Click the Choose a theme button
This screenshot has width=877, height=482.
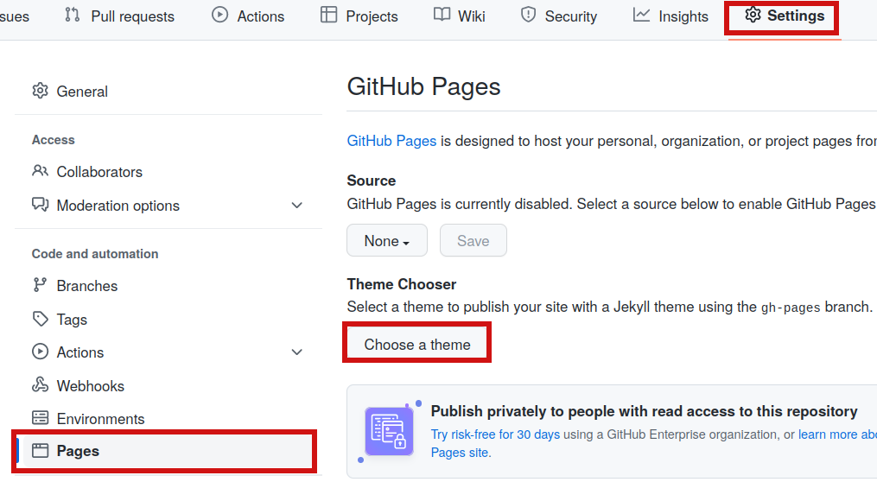(x=417, y=345)
